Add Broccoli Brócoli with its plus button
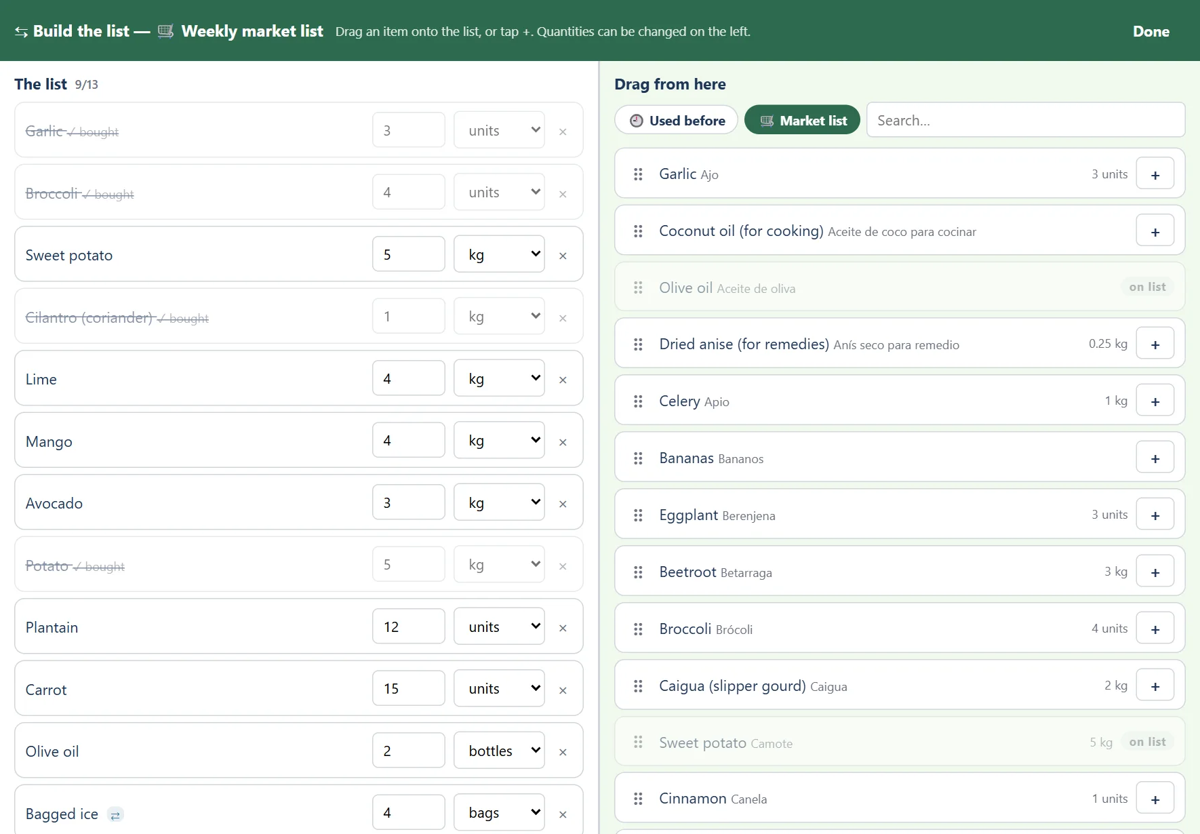Viewport: 1200px width, 834px height. [x=1155, y=629]
